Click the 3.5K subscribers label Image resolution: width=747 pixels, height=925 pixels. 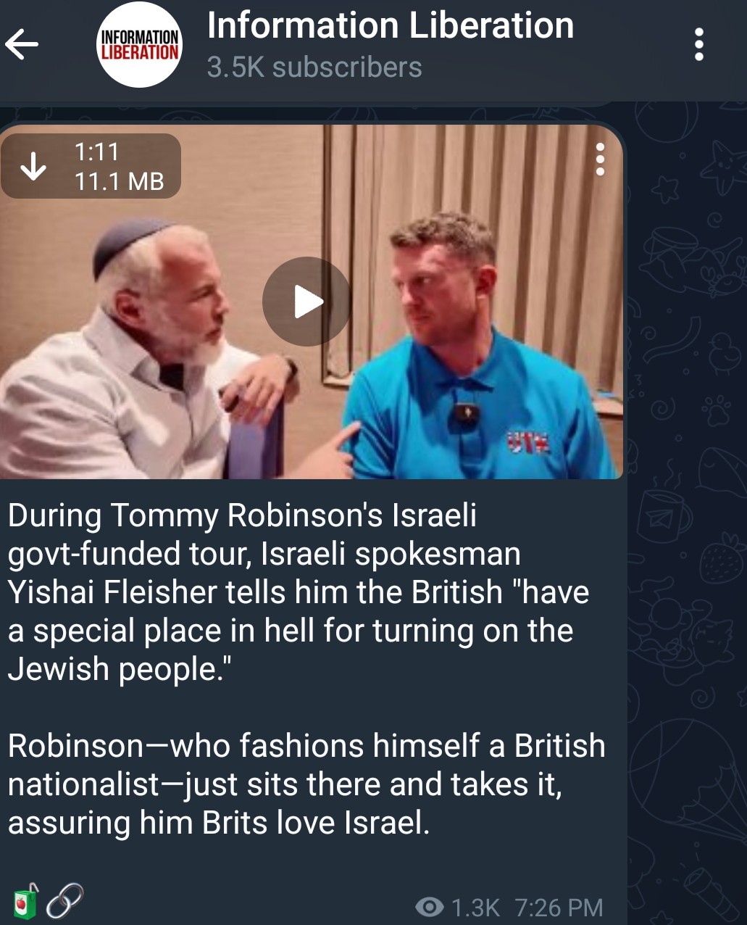point(314,67)
